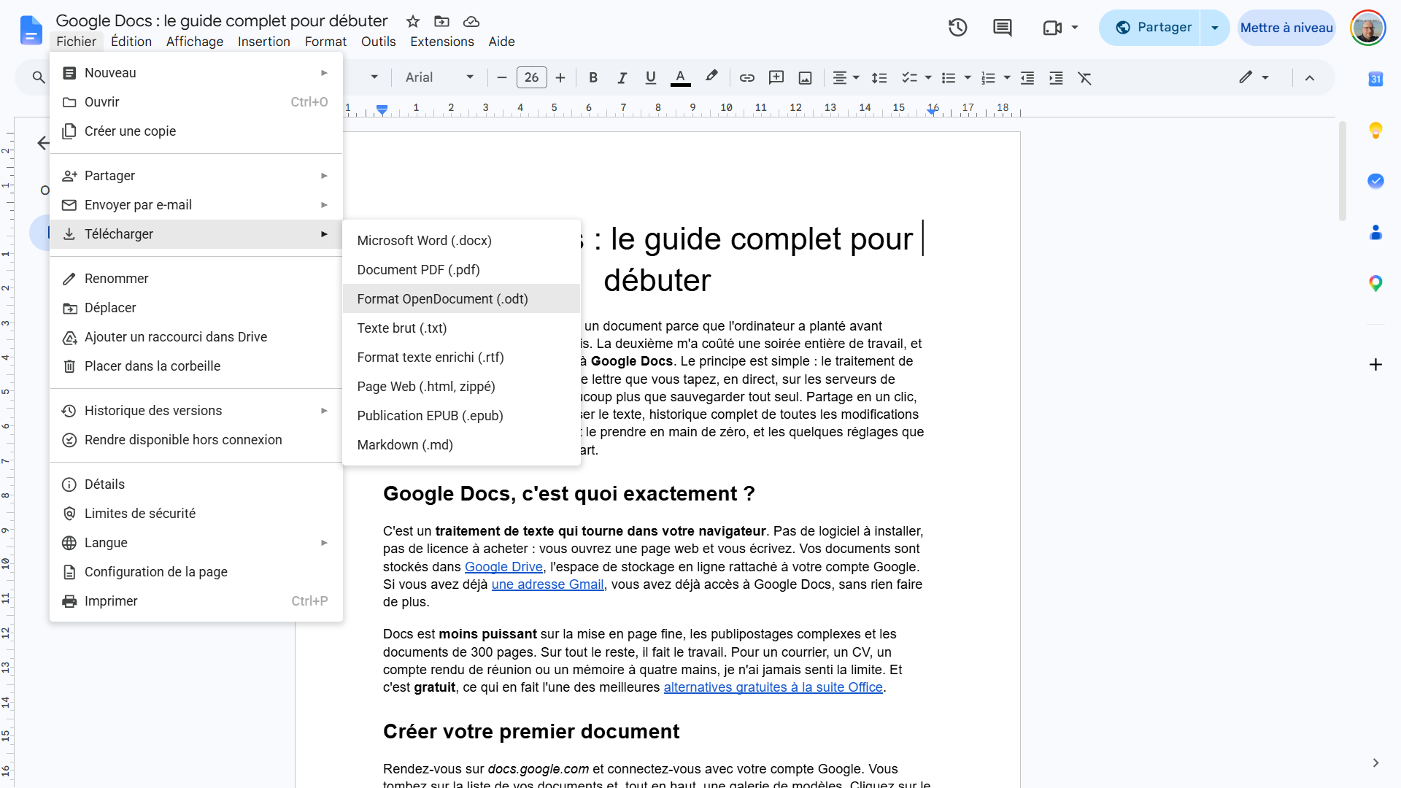Open the checklist dropdown arrow
Image resolution: width=1401 pixels, height=788 pixels.
tap(928, 77)
